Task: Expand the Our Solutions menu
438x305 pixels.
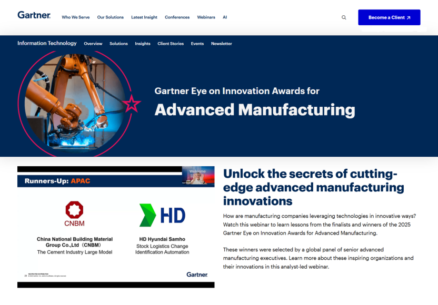Action: coord(111,17)
